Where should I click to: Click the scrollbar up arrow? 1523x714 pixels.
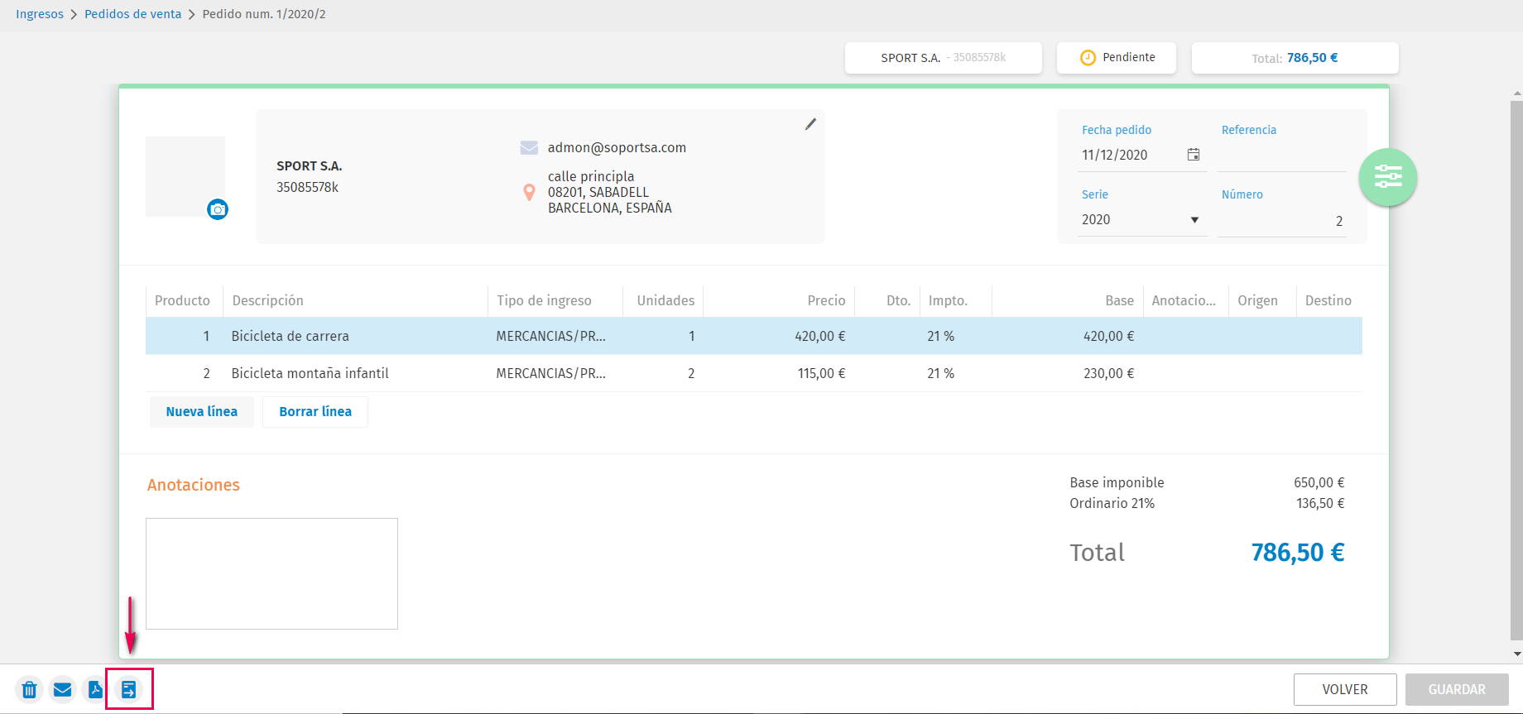point(1516,93)
